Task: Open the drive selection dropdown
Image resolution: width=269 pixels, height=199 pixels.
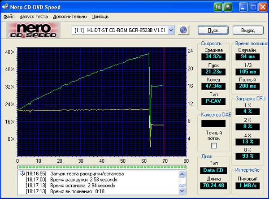Action: [x=171, y=30]
